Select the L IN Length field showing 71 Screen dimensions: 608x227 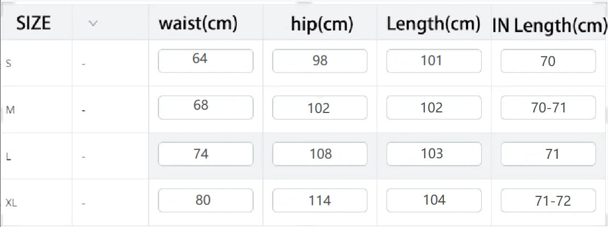pos(548,154)
